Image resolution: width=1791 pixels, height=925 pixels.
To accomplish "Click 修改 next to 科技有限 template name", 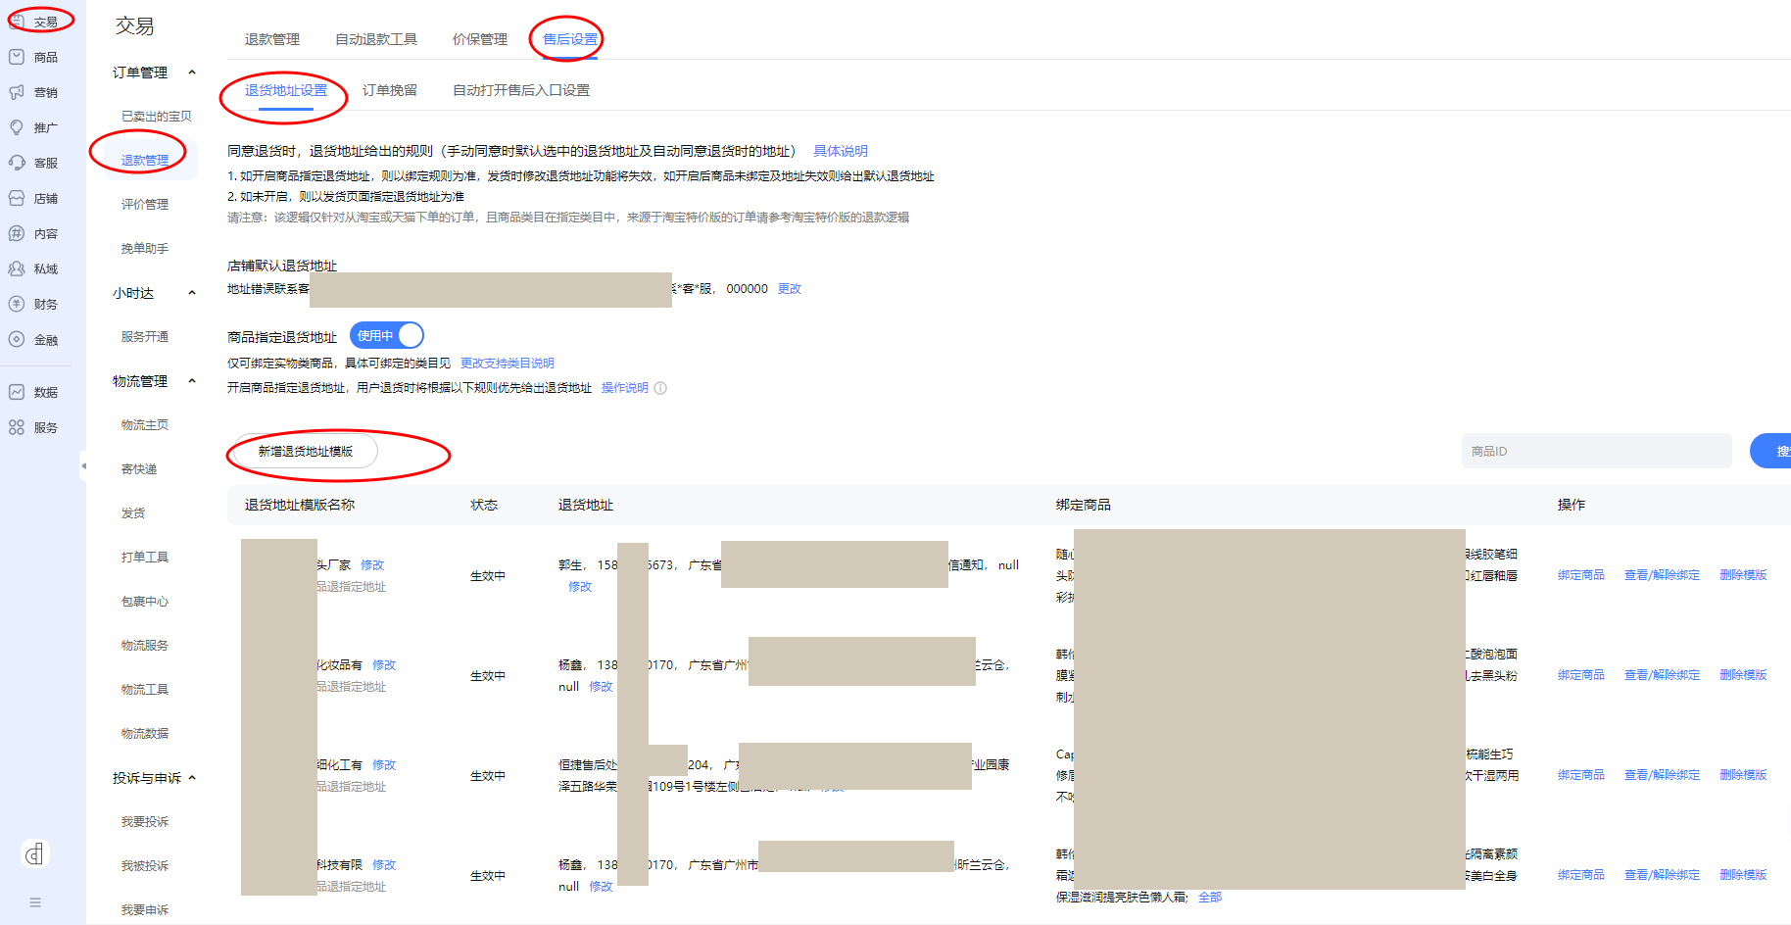I will 384,865.
